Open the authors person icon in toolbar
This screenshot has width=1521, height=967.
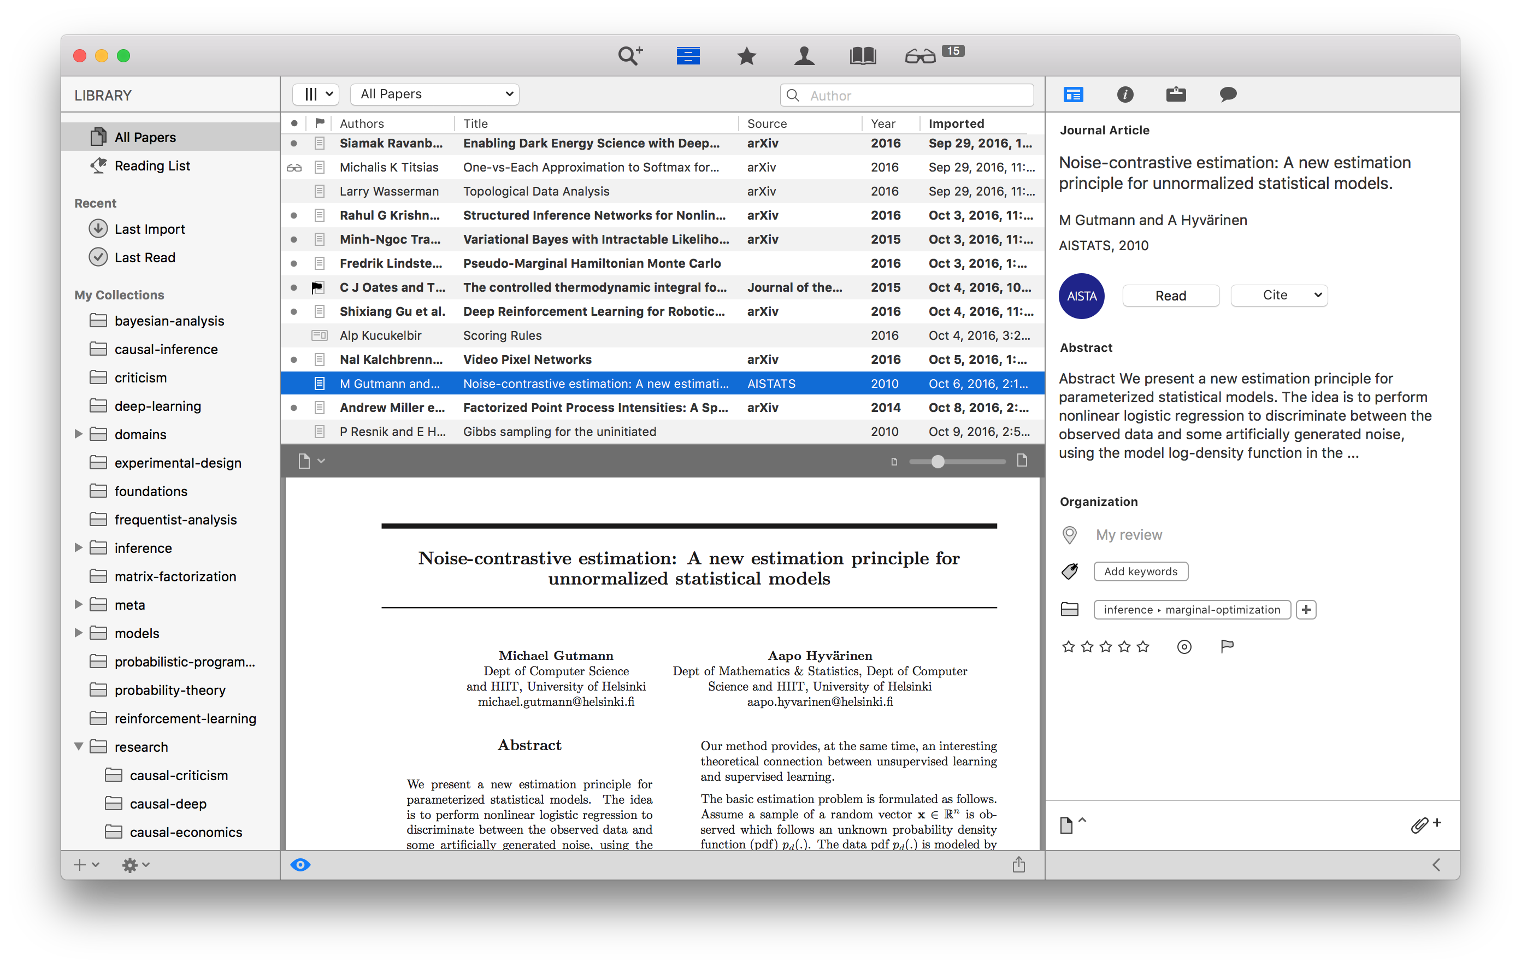point(804,56)
